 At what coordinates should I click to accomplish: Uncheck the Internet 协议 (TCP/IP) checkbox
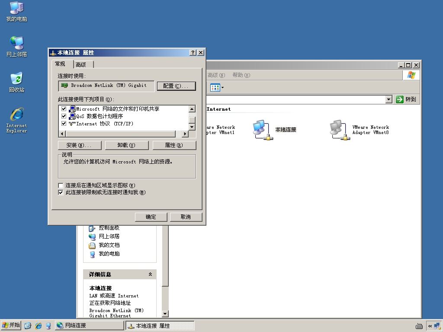64,124
